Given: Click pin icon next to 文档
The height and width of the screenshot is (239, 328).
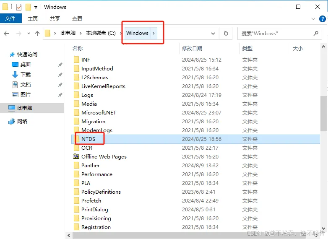Looking at the screenshot, I should (x=60, y=85).
